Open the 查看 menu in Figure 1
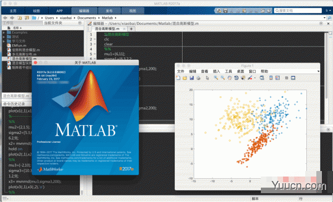This screenshot has width=333, height=202. pos(204,71)
